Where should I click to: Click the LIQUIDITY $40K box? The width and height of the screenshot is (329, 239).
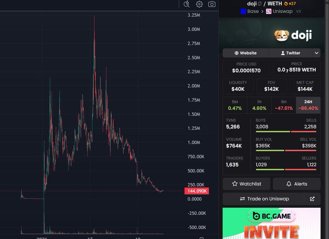pyautogui.click(x=238, y=86)
